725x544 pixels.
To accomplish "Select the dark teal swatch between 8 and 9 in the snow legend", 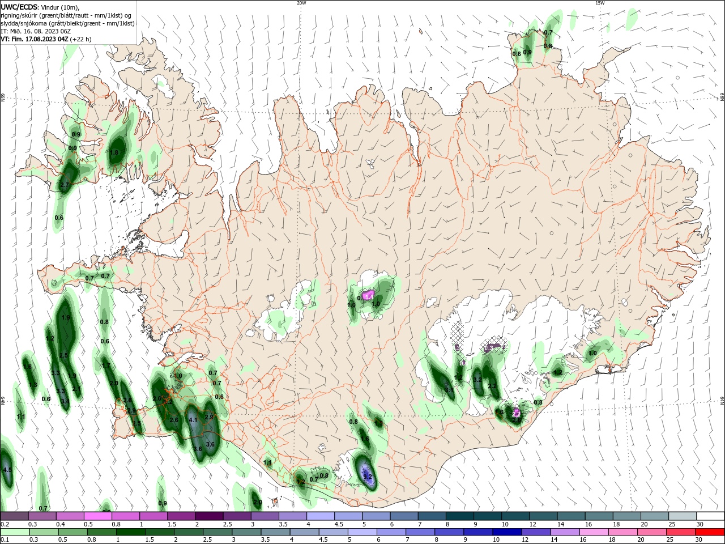I will click(459, 516).
